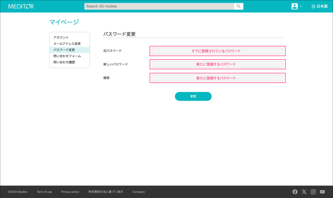
Task: Open the X (Twitter) footer icon
Action: [304, 192]
